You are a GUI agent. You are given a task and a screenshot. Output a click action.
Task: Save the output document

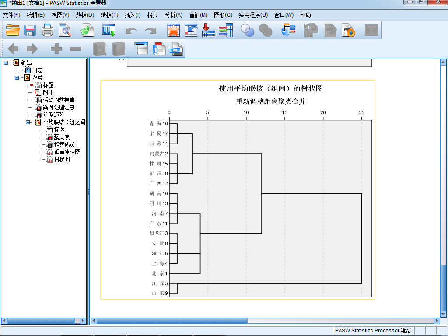pyautogui.click(x=30, y=30)
